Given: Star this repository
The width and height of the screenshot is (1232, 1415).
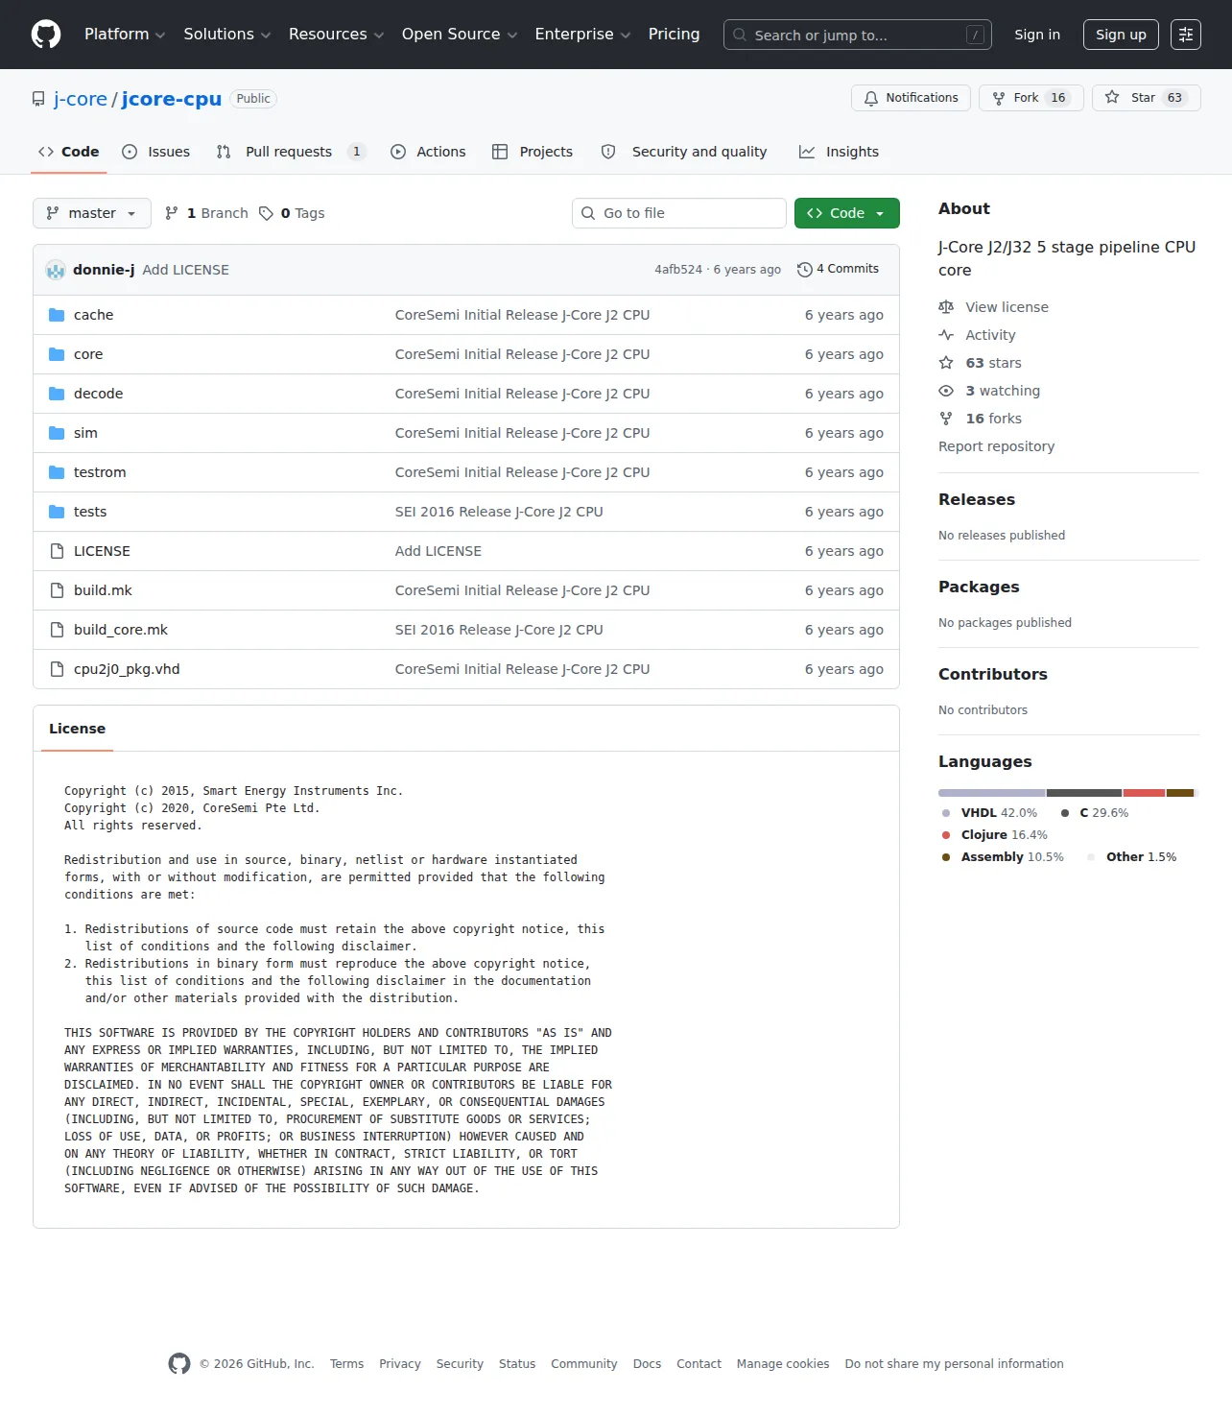Looking at the screenshot, I should pos(1147,98).
